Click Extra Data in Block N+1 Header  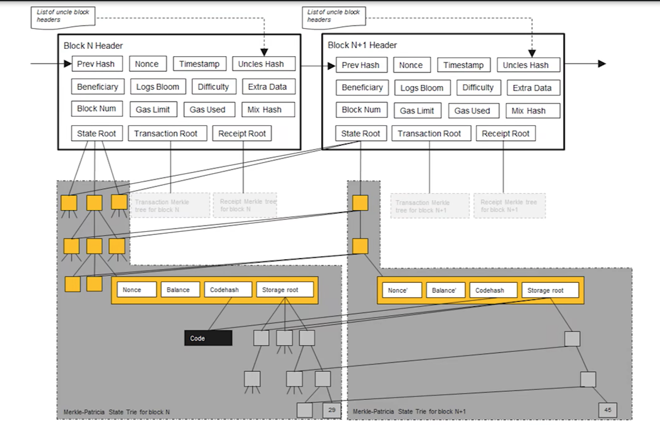pos(533,88)
